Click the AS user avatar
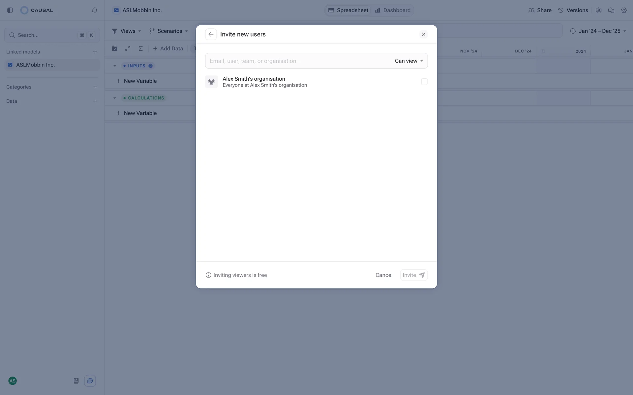The image size is (633, 395). click(x=13, y=381)
